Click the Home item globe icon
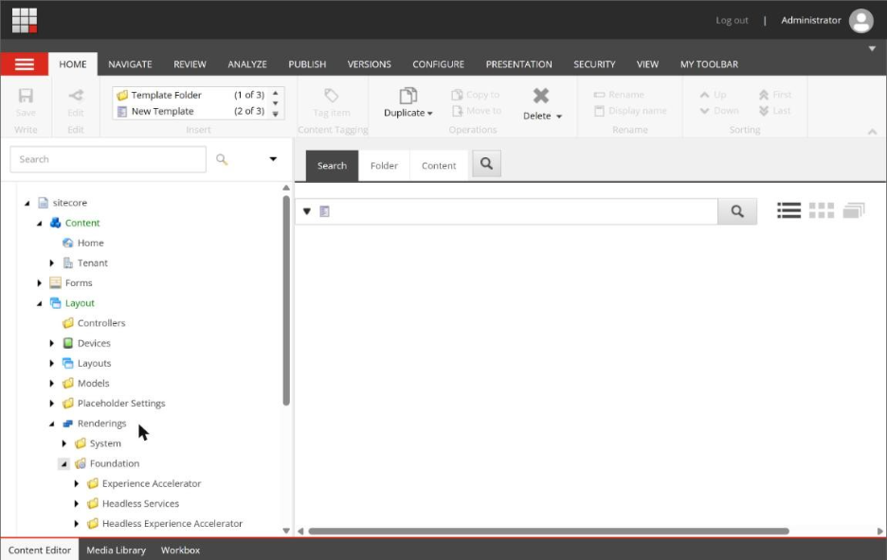Screen dimensions: 887x560 pos(68,243)
